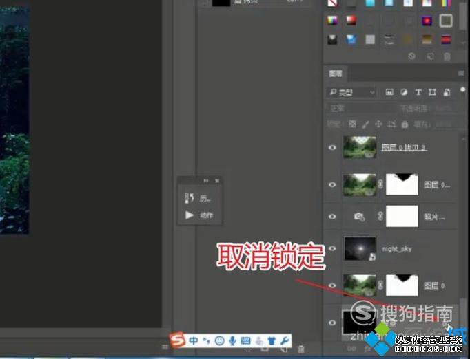Filter layers by adjustment layer type

404,92
